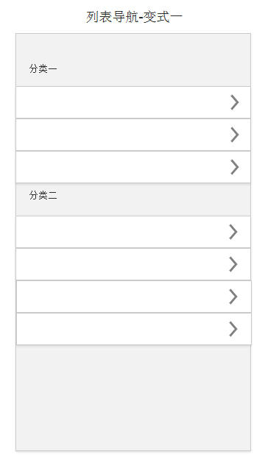Select the blank last list row under 分类二
The height and width of the screenshot is (471, 265).
(x=134, y=329)
